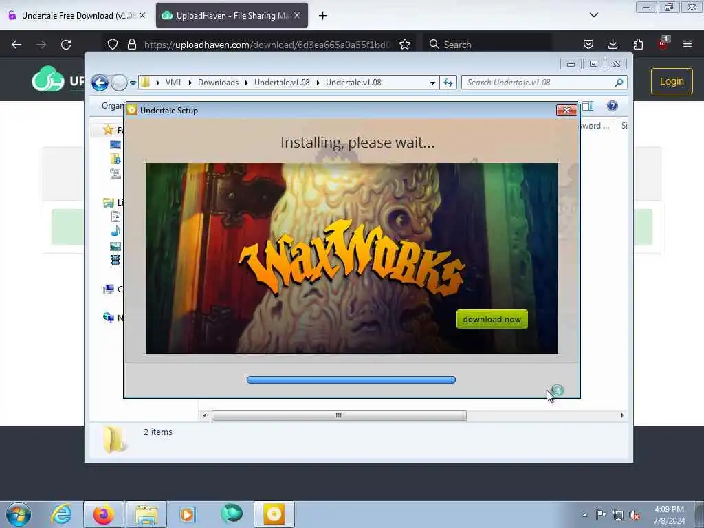This screenshot has width=704, height=528.
Task: Click Explorer horizontal scrollbar thumb
Action: (339, 415)
